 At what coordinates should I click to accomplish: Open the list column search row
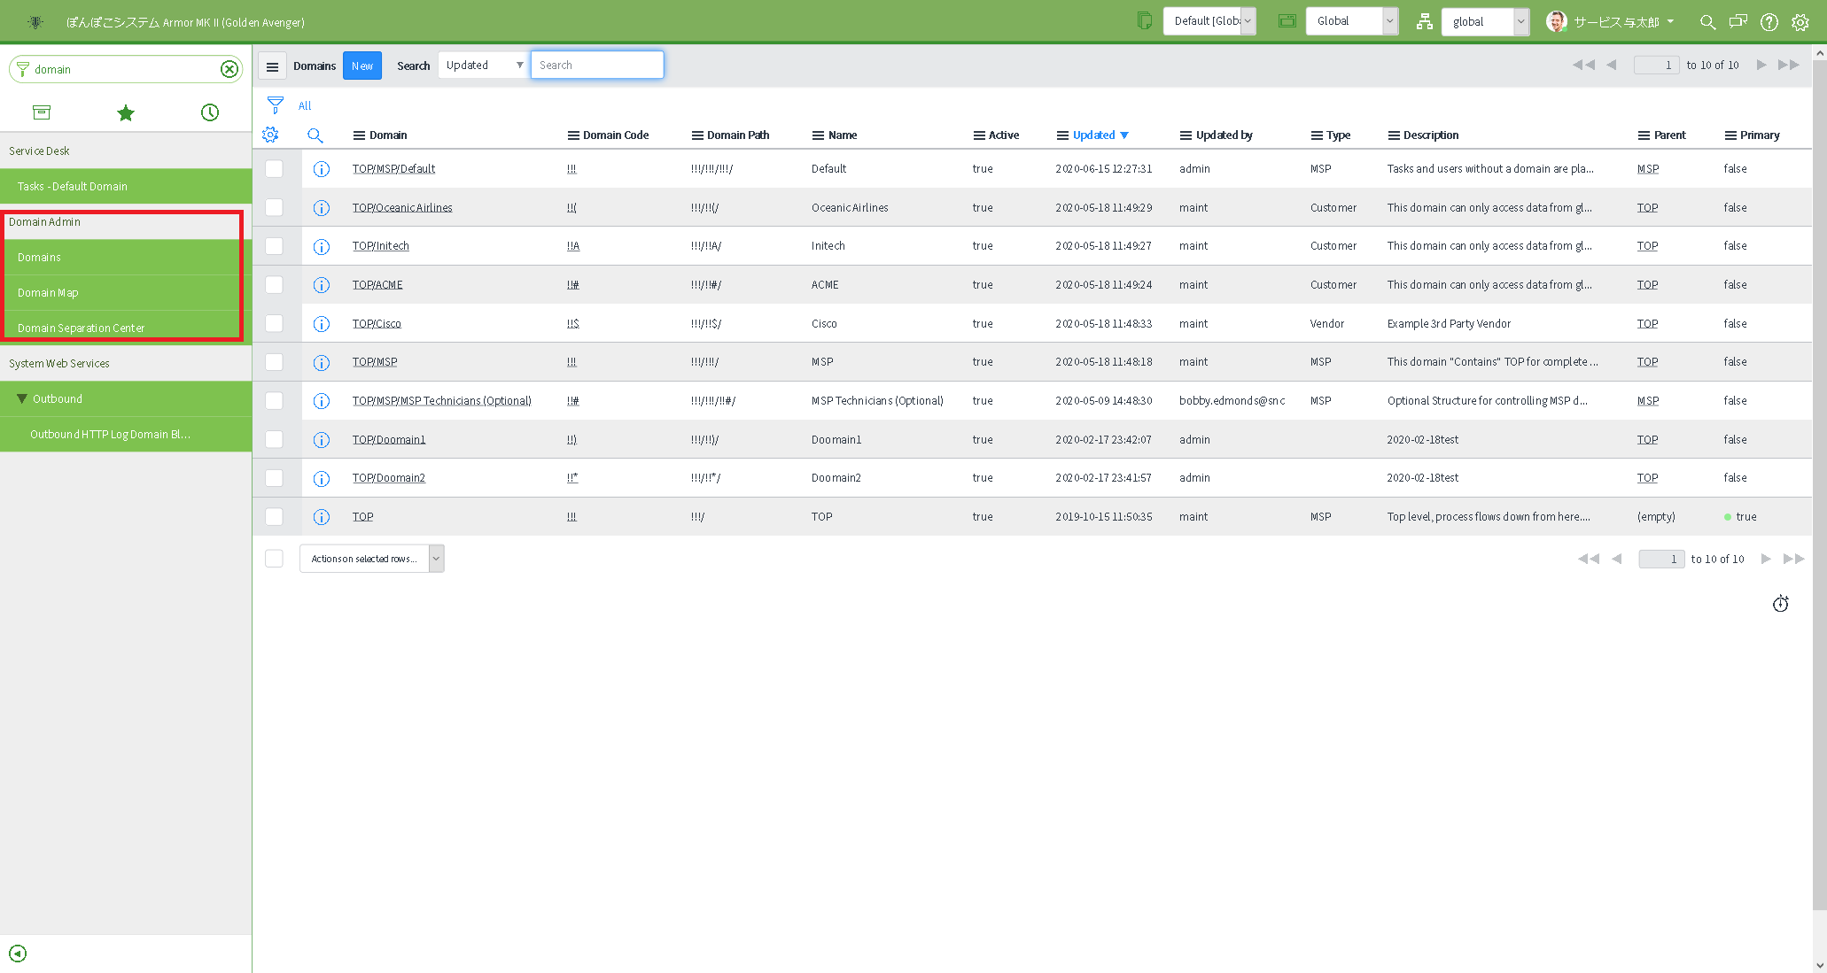tap(316, 135)
